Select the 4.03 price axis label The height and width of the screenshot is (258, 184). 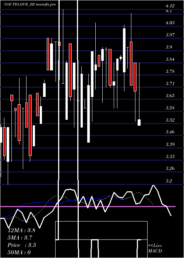(x=170, y=23)
